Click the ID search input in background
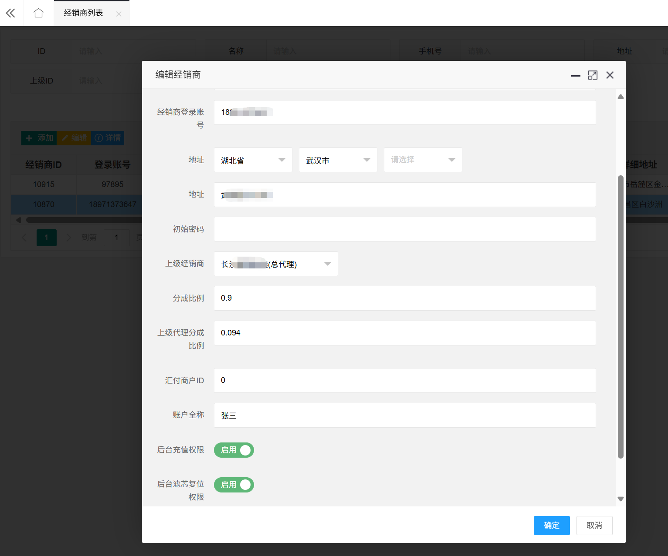668x556 pixels. (134, 51)
